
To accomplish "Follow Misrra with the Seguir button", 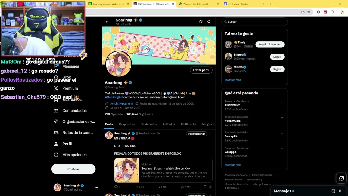I will pos(277,69).
